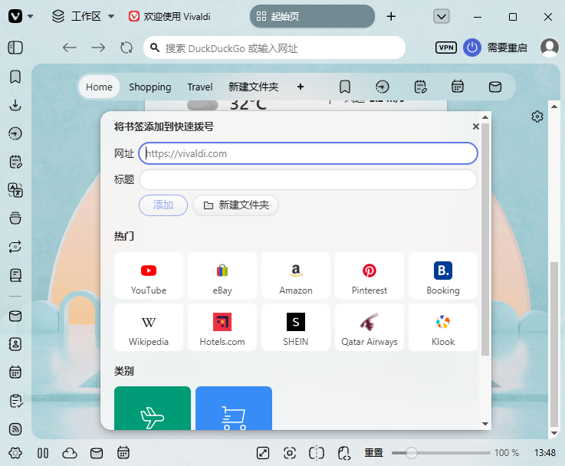The height and width of the screenshot is (466, 565).
Task: Open the Notes panel in the sidebar
Action: [15, 162]
